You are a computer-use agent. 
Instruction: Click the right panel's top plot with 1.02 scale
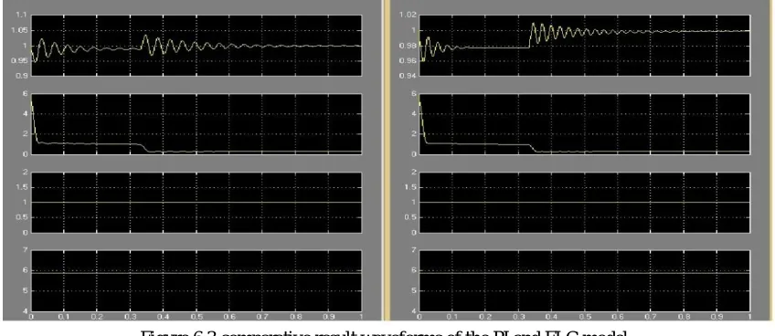tap(584, 46)
